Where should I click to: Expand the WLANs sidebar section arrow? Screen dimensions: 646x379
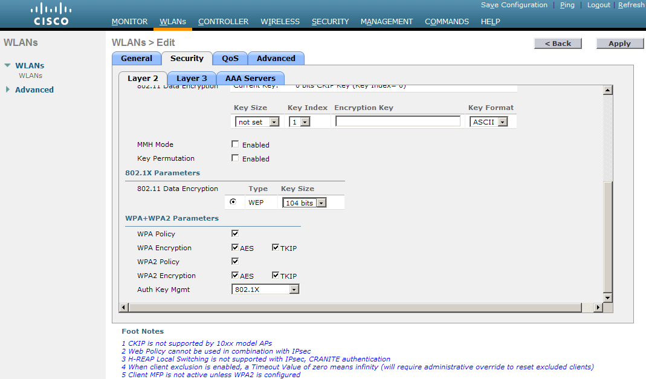tap(7, 65)
